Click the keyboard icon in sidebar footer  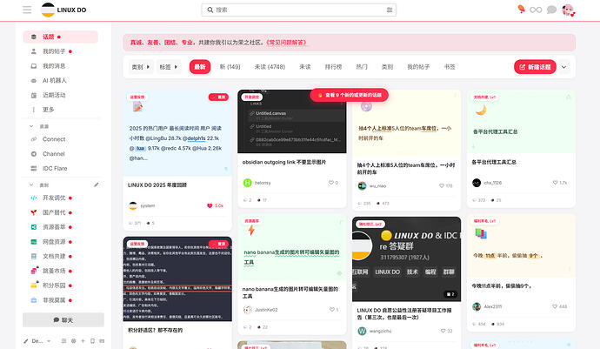pos(102,341)
